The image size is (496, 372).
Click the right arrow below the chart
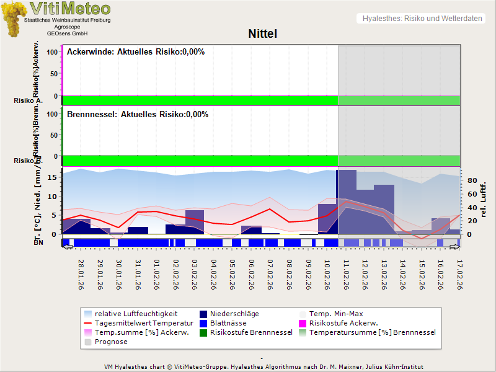(x=456, y=247)
